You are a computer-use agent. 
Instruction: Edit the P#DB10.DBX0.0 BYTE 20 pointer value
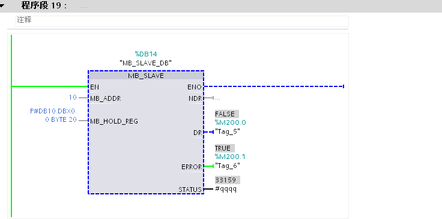point(53,115)
